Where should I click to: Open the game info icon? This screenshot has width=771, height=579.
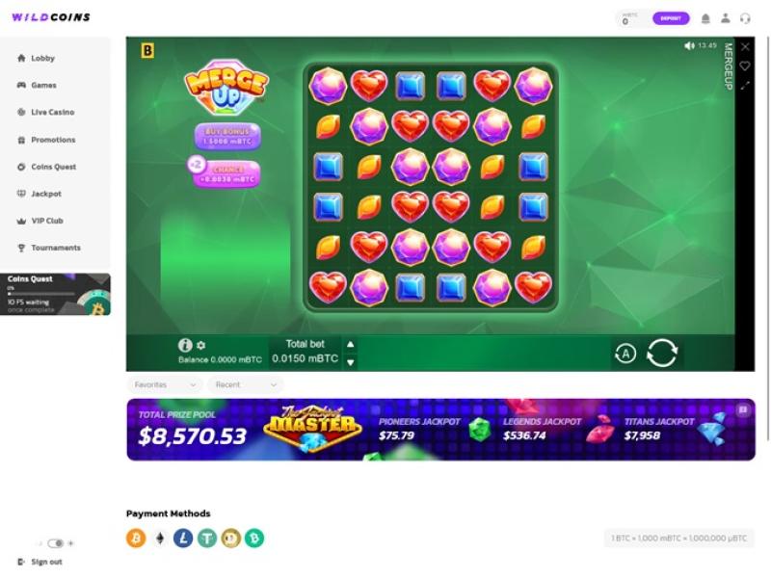[185, 345]
